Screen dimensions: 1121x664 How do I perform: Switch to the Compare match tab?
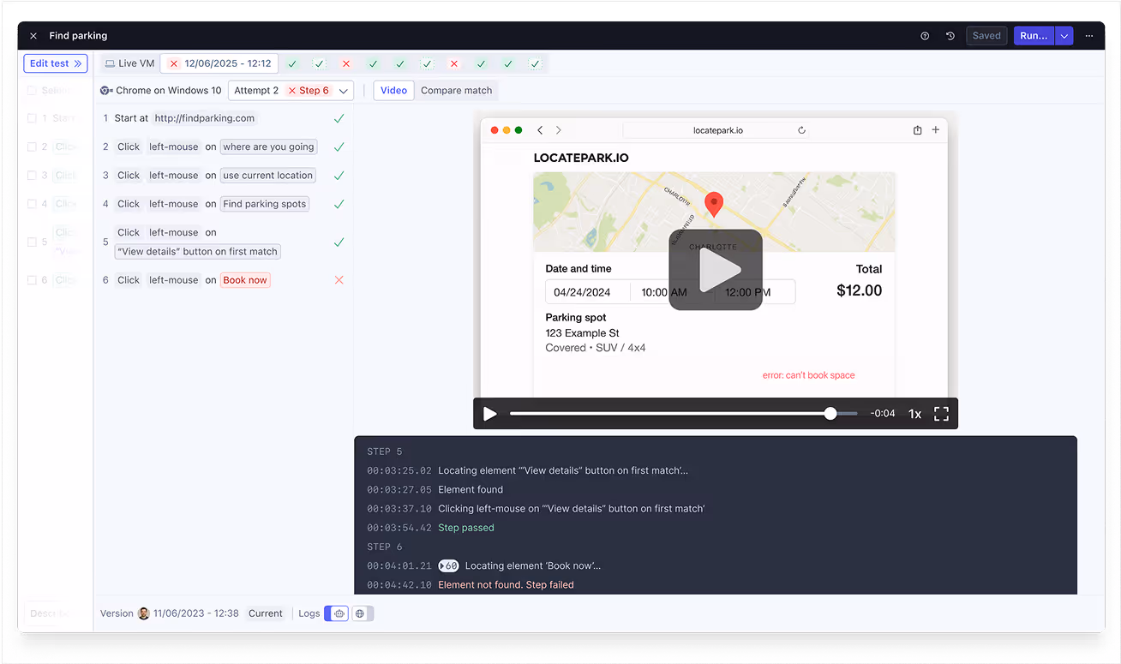456,90
